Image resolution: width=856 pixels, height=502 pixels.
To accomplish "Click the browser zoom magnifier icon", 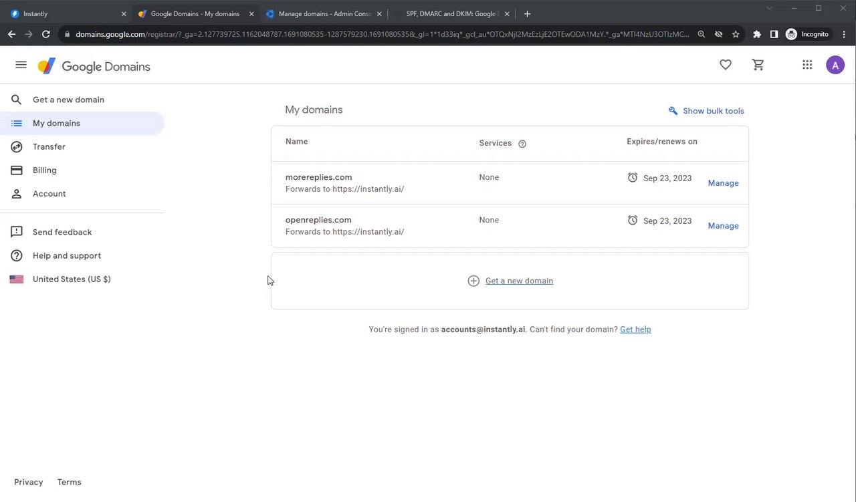I will click(x=702, y=34).
